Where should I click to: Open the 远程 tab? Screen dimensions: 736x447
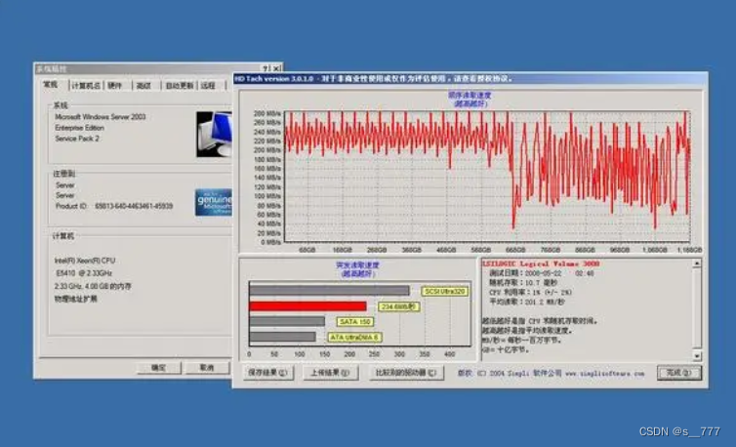click(208, 86)
